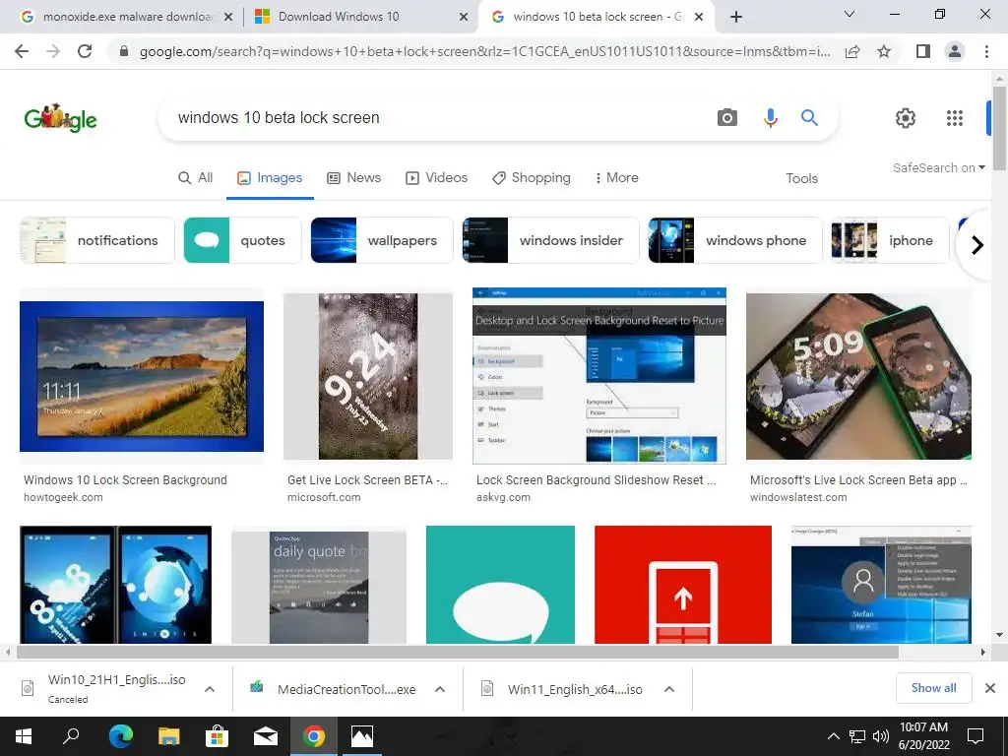1008x756 pixels.
Task: Filter by wallpapers suggestion chip
Action: pyautogui.click(x=382, y=240)
